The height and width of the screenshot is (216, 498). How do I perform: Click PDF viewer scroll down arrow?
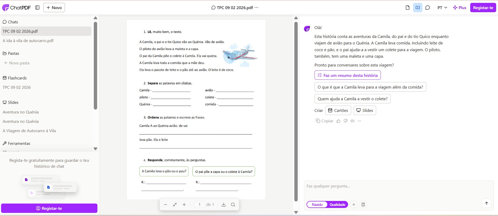(x=296, y=212)
